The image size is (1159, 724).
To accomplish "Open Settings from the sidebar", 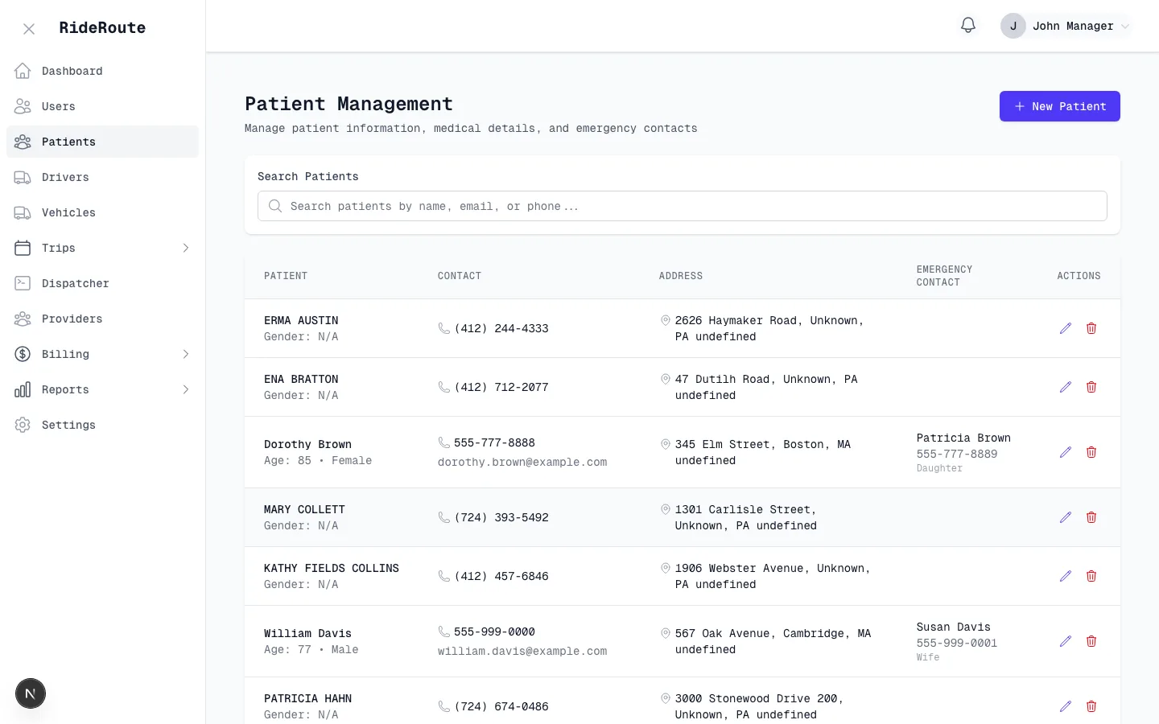I will pyautogui.click(x=102, y=425).
